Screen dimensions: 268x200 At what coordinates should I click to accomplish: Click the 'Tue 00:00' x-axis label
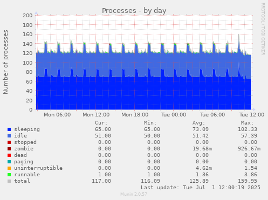(174, 115)
